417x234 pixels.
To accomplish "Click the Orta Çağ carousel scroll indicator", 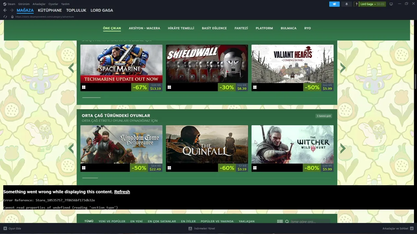I will tap(90, 178).
